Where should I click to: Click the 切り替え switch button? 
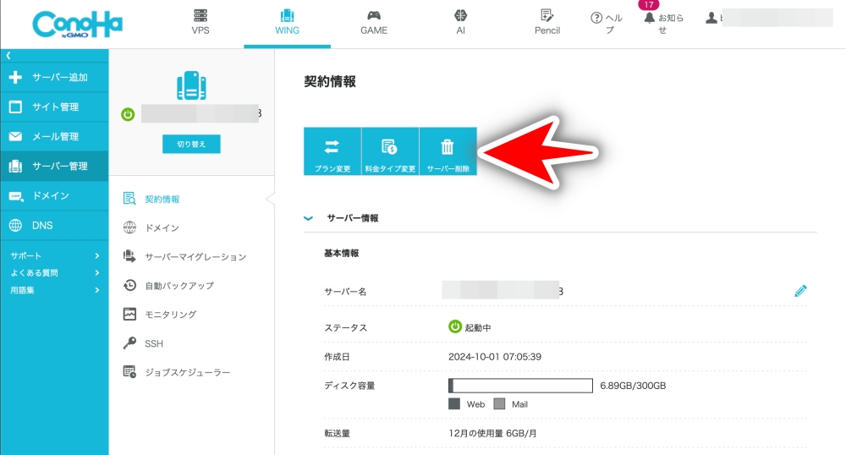point(191,145)
